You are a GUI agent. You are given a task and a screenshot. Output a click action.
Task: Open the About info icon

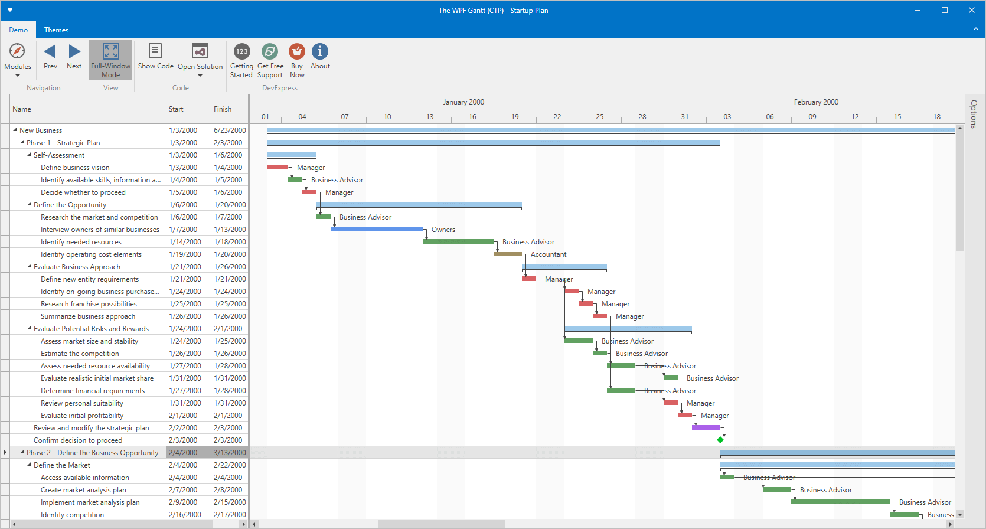point(320,51)
